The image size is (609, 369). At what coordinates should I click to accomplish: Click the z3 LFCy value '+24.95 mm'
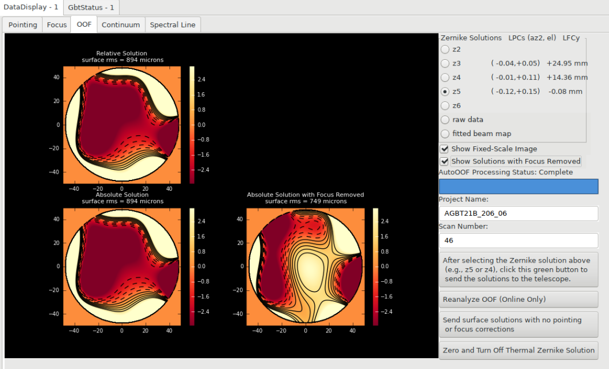pos(567,63)
